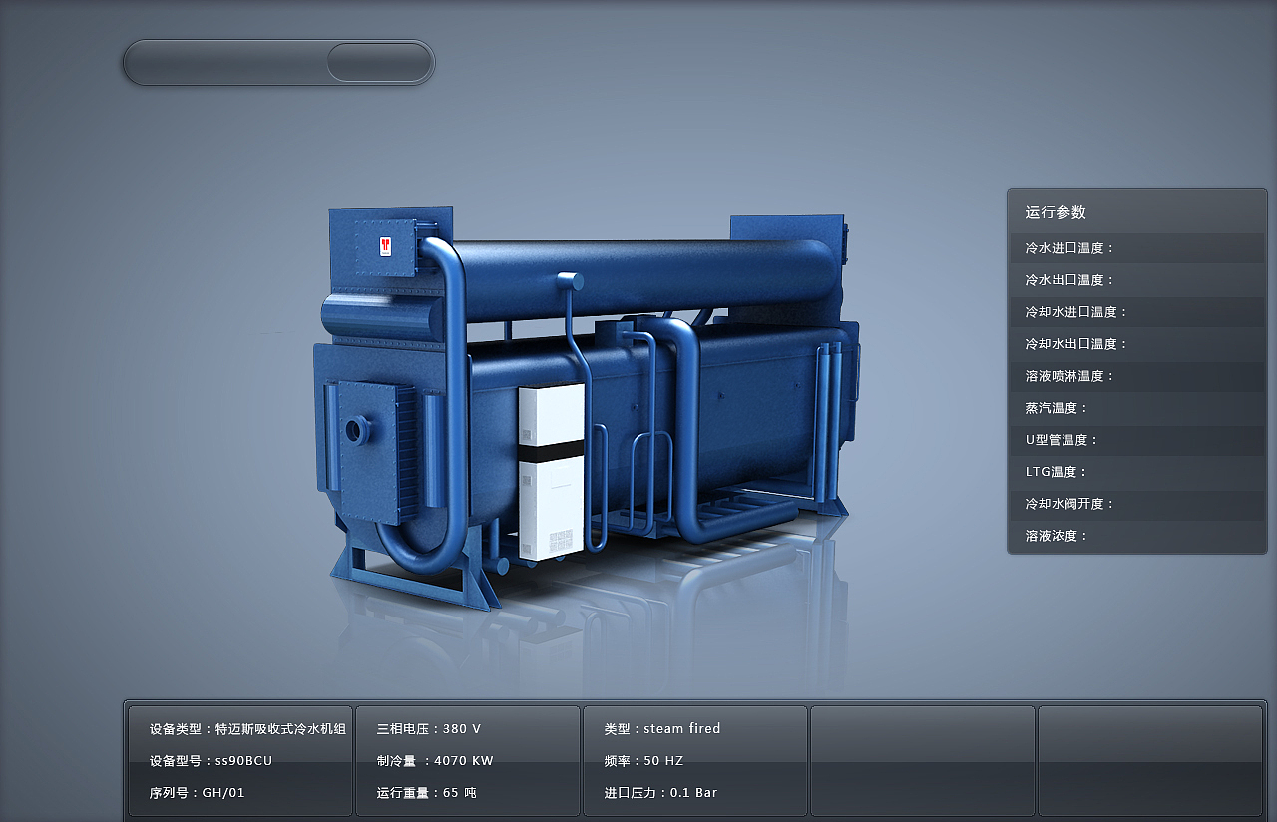This screenshot has width=1277, height=822.
Task: Click the 三相电压 380 V value
Action: [429, 729]
